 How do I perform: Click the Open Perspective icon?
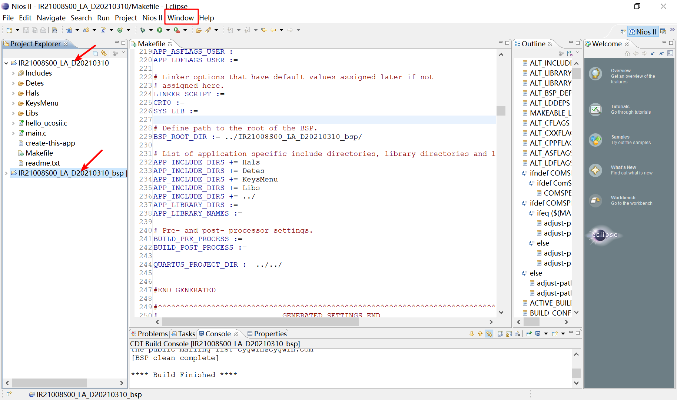(x=623, y=32)
